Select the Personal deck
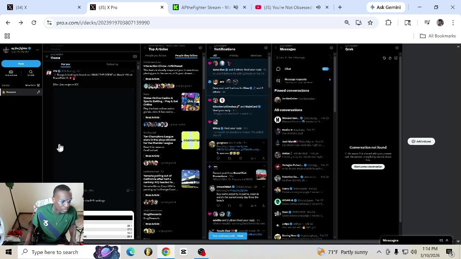Image resolution: width=461 pixels, height=259 pixels. click(21, 92)
